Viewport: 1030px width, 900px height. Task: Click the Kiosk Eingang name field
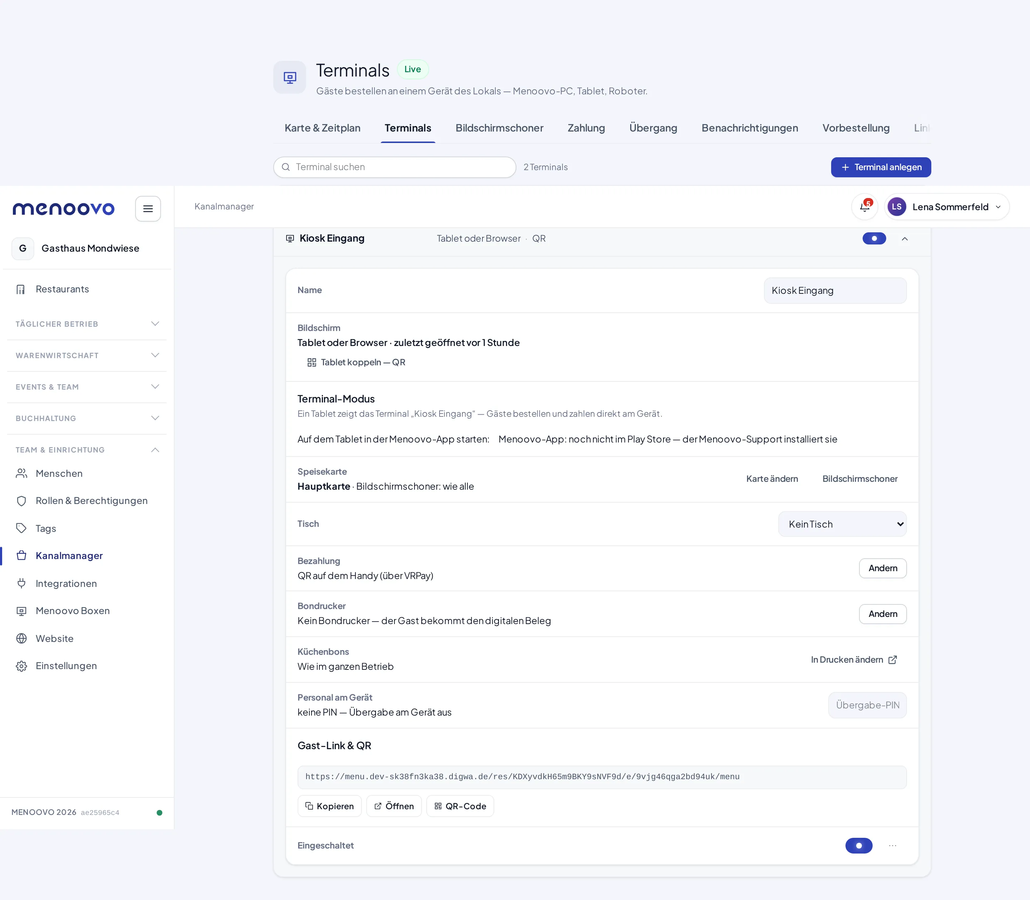coord(835,291)
